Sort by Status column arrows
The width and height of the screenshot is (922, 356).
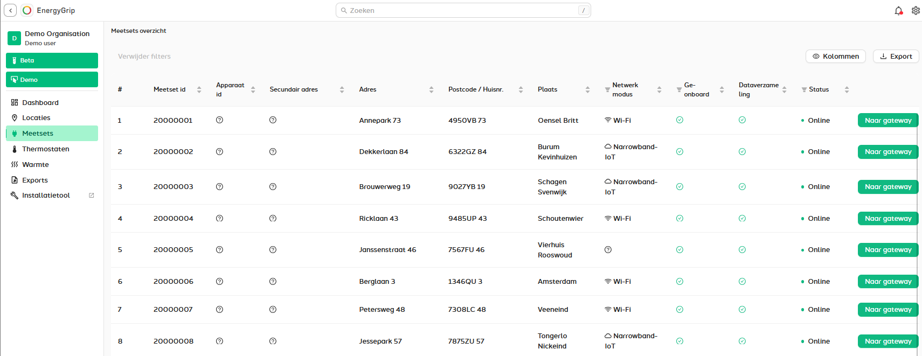(847, 89)
